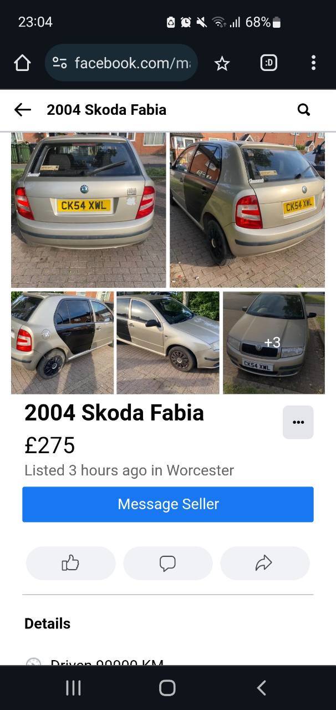Message Seller about the Skoda Fabia

[168, 504]
